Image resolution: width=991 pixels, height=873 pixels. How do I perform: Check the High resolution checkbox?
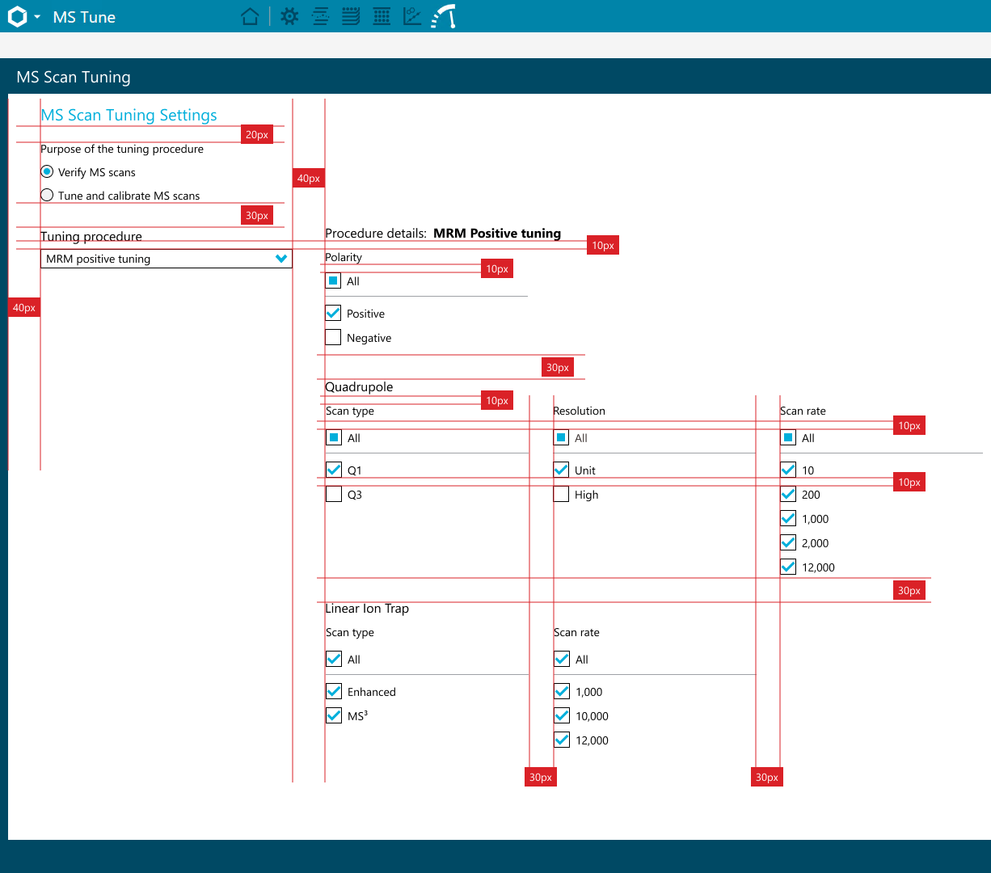coord(561,494)
